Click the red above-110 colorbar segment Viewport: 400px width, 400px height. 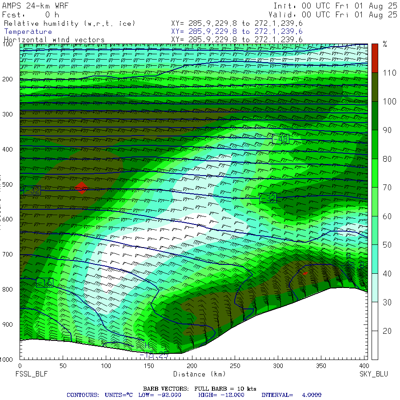click(x=375, y=58)
